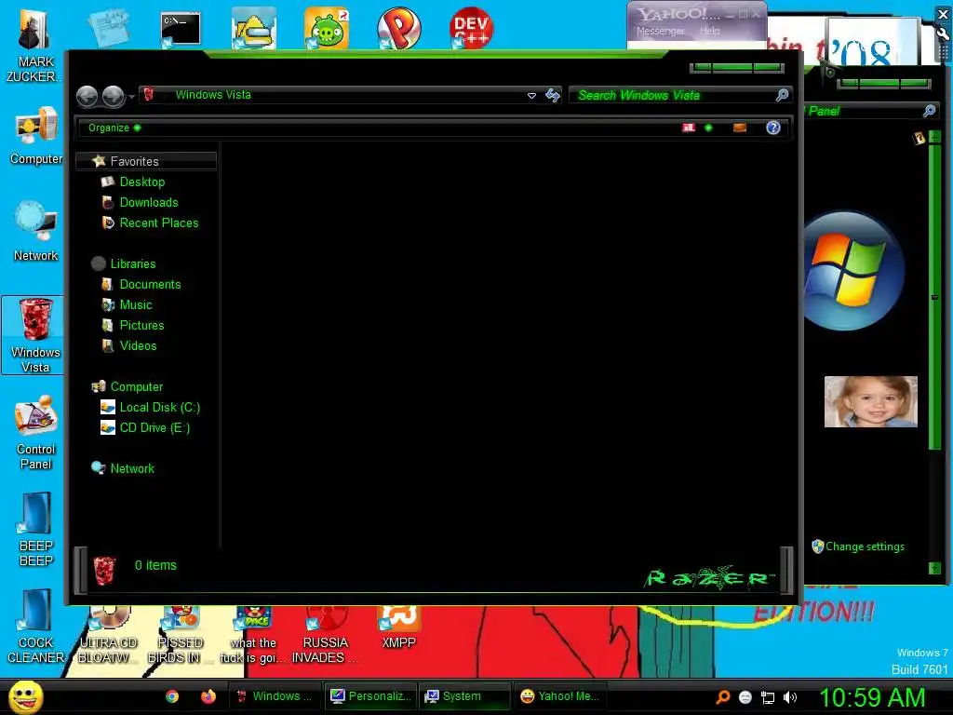
Task: Open Yahoo Messenger Help menu
Action: (710, 31)
